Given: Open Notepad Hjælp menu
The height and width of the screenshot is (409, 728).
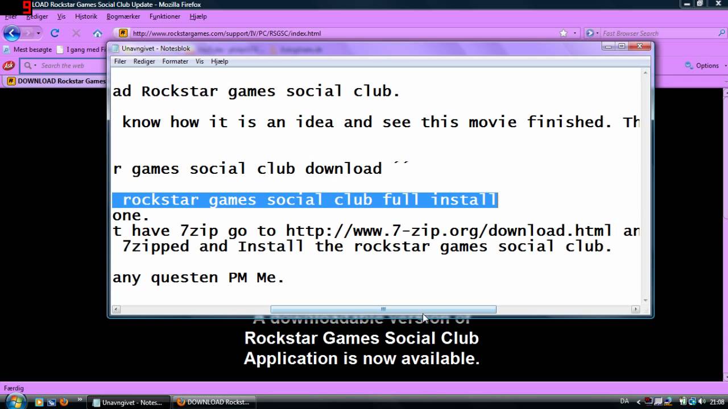Looking at the screenshot, I should pyautogui.click(x=220, y=61).
